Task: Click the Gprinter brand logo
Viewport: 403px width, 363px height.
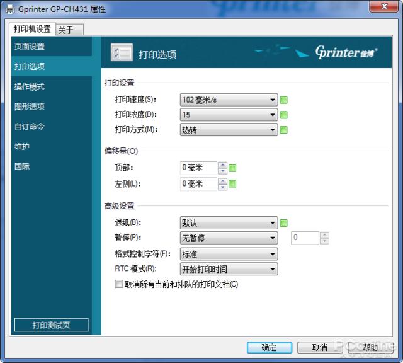Action: 346,52
